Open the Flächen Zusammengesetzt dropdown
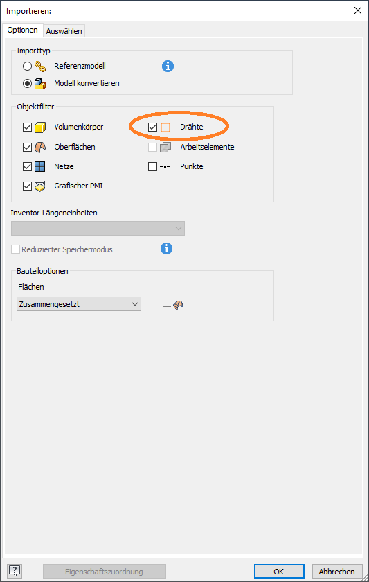 pyautogui.click(x=79, y=304)
